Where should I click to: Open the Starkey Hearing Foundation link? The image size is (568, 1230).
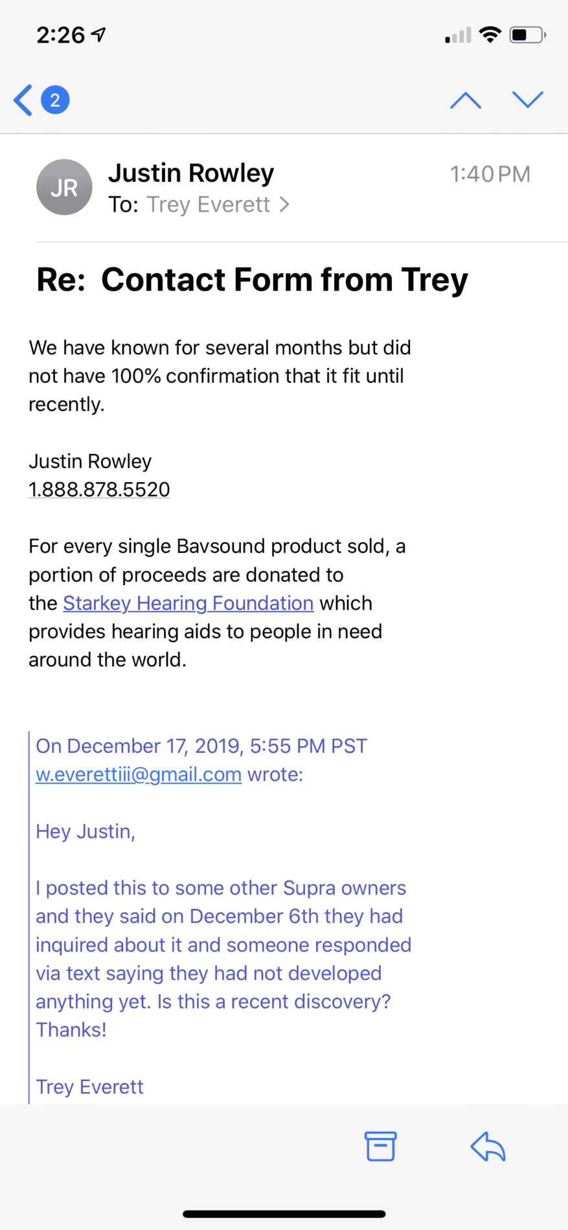pyautogui.click(x=188, y=603)
